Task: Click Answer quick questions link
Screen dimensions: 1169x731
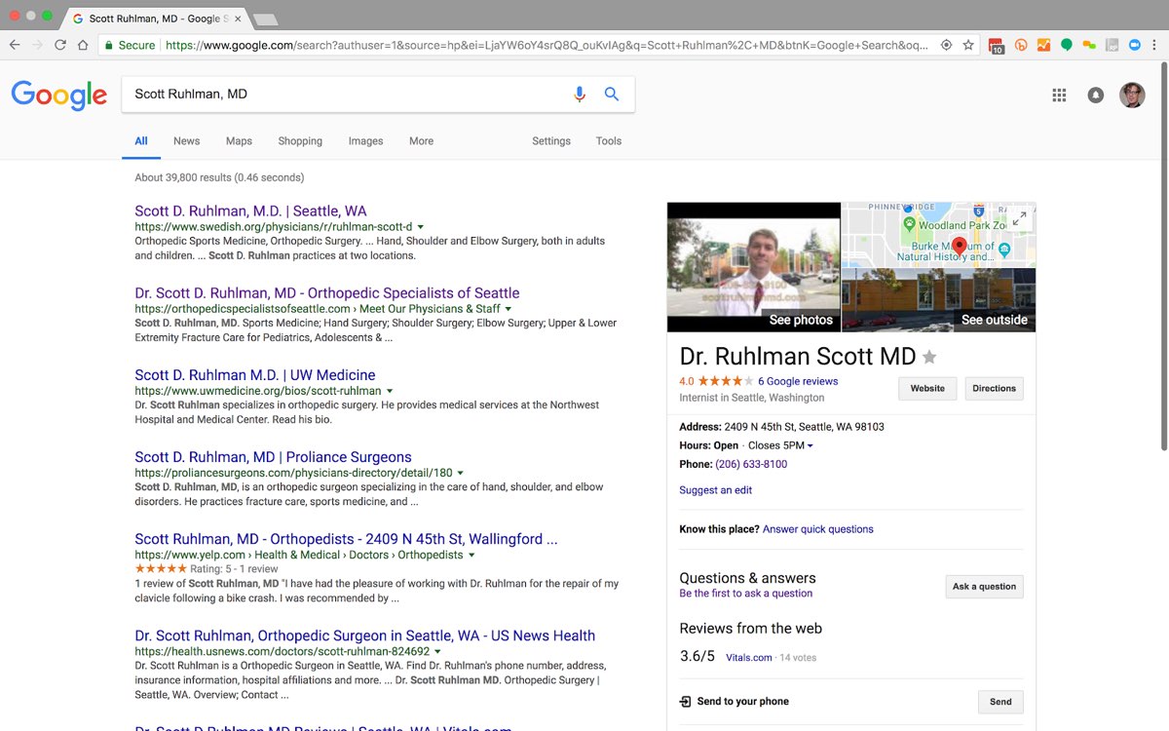Action: point(818,529)
